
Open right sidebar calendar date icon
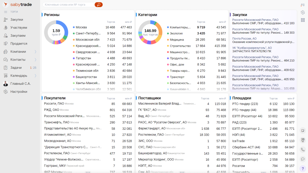click(303, 140)
